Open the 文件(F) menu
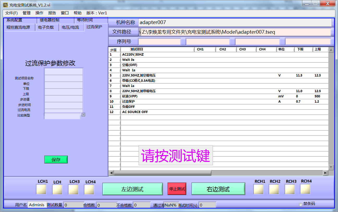The image size is (338, 212). [11, 13]
